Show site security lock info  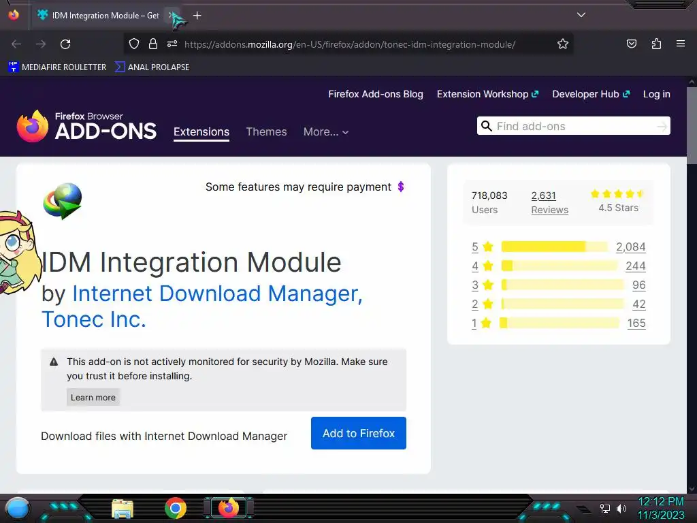(x=153, y=44)
